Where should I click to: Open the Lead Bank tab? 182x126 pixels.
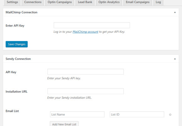coord(85,2)
